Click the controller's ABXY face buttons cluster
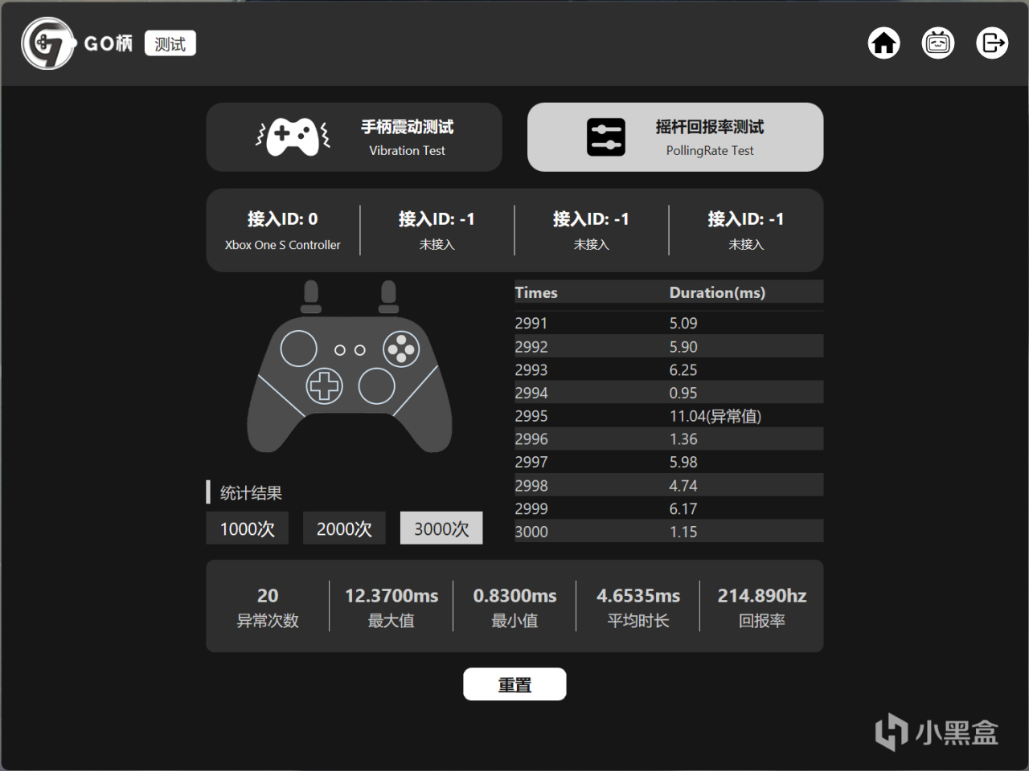The height and width of the screenshot is (771, 1029). click(401, 349)
